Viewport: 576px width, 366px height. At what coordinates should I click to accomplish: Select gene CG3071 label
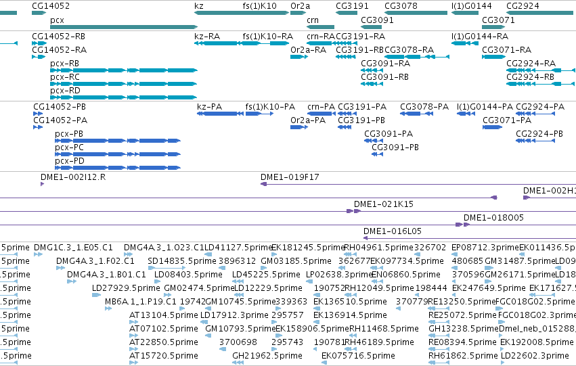(498, 20)
